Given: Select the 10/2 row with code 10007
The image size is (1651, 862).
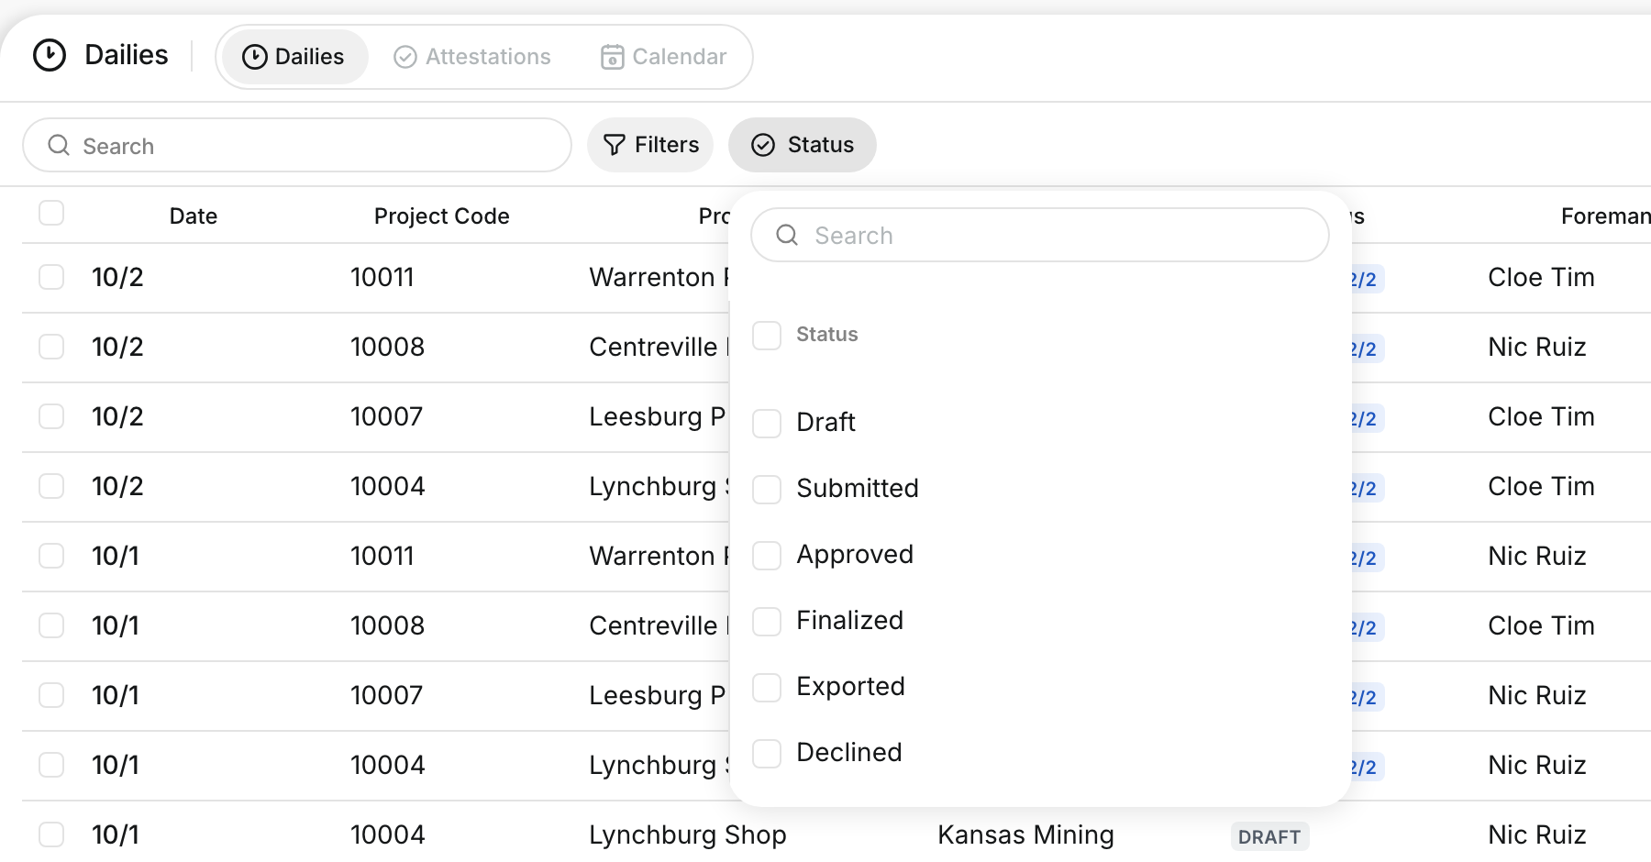Looking at the screenshot, I should (x=51, y=416).
